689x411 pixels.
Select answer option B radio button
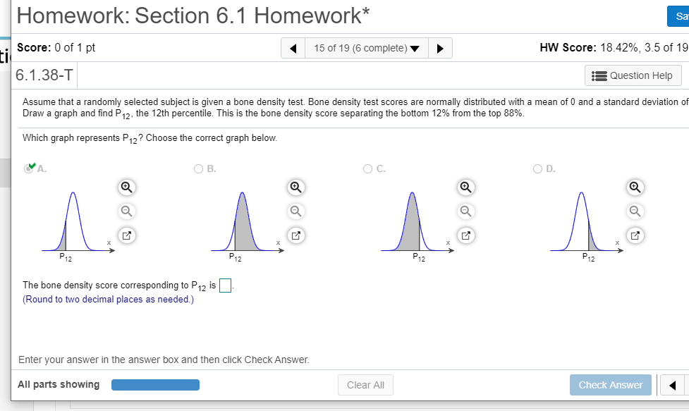pyautogui.click(x=199, y=169)
